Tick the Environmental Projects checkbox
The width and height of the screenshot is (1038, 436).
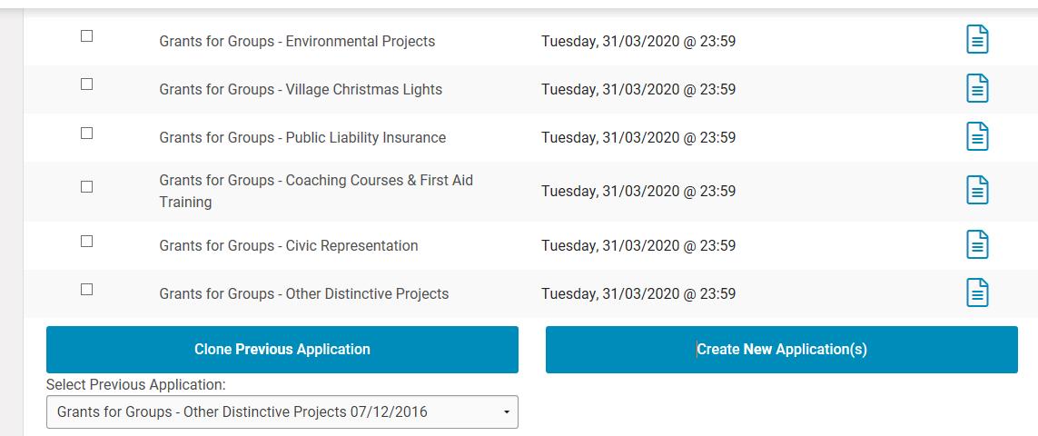tap(87, 36)
